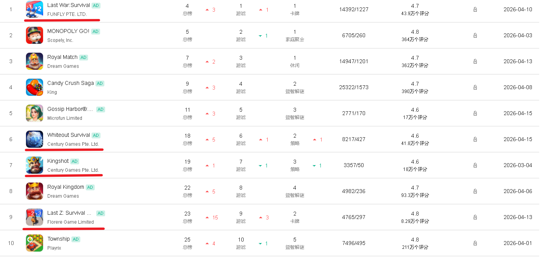Click the Last Z: Survival app icon
Viewport: 547px width, 257px height.
coord(34,217)
